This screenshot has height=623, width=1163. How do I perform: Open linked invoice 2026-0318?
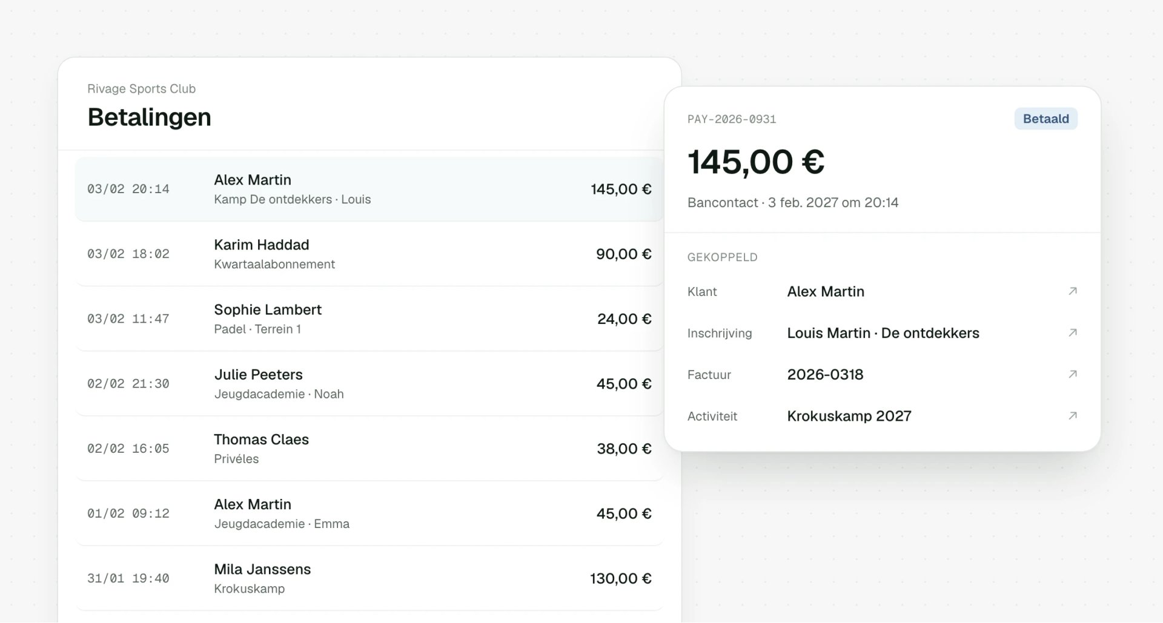(x=825, y=374)
